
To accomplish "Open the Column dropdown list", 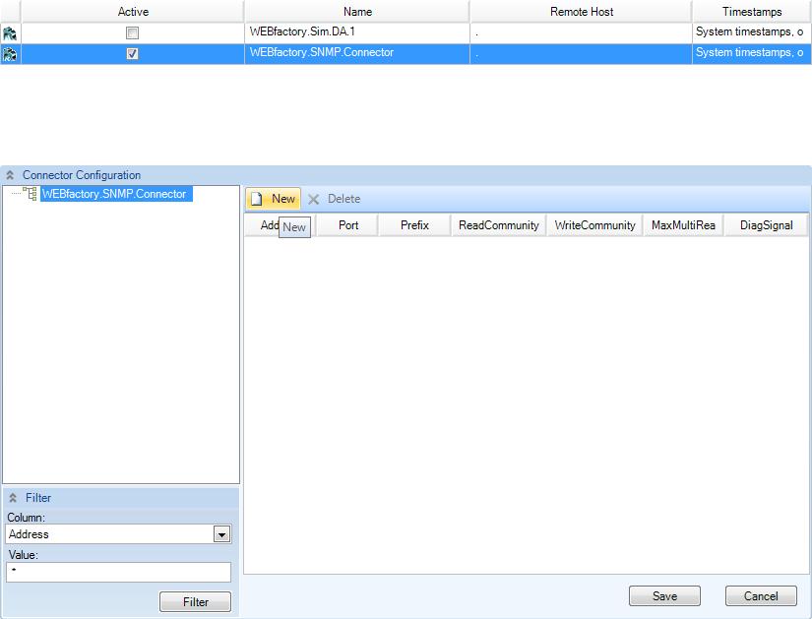I will [221, 534].
